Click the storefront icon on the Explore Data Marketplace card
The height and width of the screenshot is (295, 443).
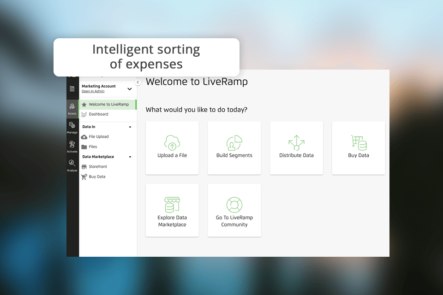click(172, 205)
